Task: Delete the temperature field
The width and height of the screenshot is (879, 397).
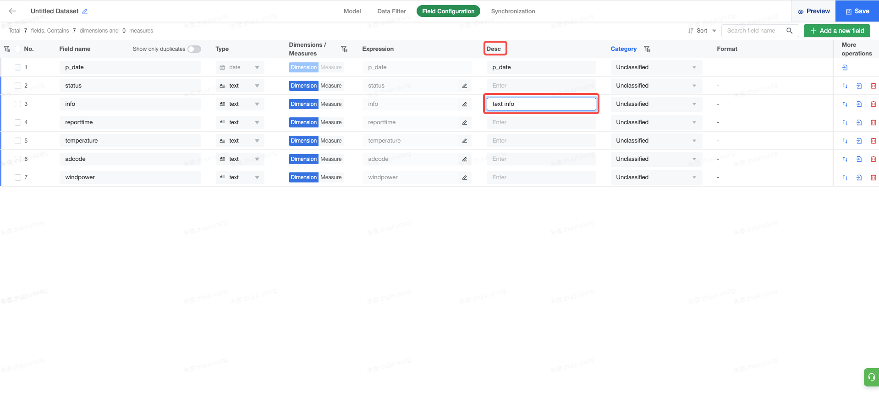Action: (x=873, y=141)
